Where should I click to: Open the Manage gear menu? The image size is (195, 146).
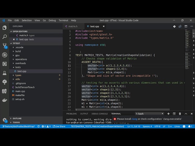[x=5, y=120]
